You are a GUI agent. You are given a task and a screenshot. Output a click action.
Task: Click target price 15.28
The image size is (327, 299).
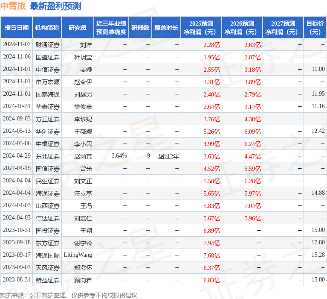tap(318, 255)
